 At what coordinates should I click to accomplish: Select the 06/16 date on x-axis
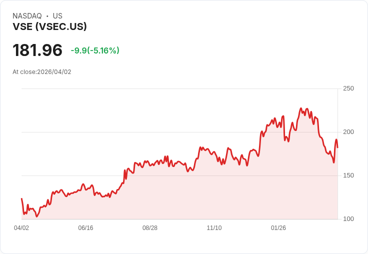point(85,228)
